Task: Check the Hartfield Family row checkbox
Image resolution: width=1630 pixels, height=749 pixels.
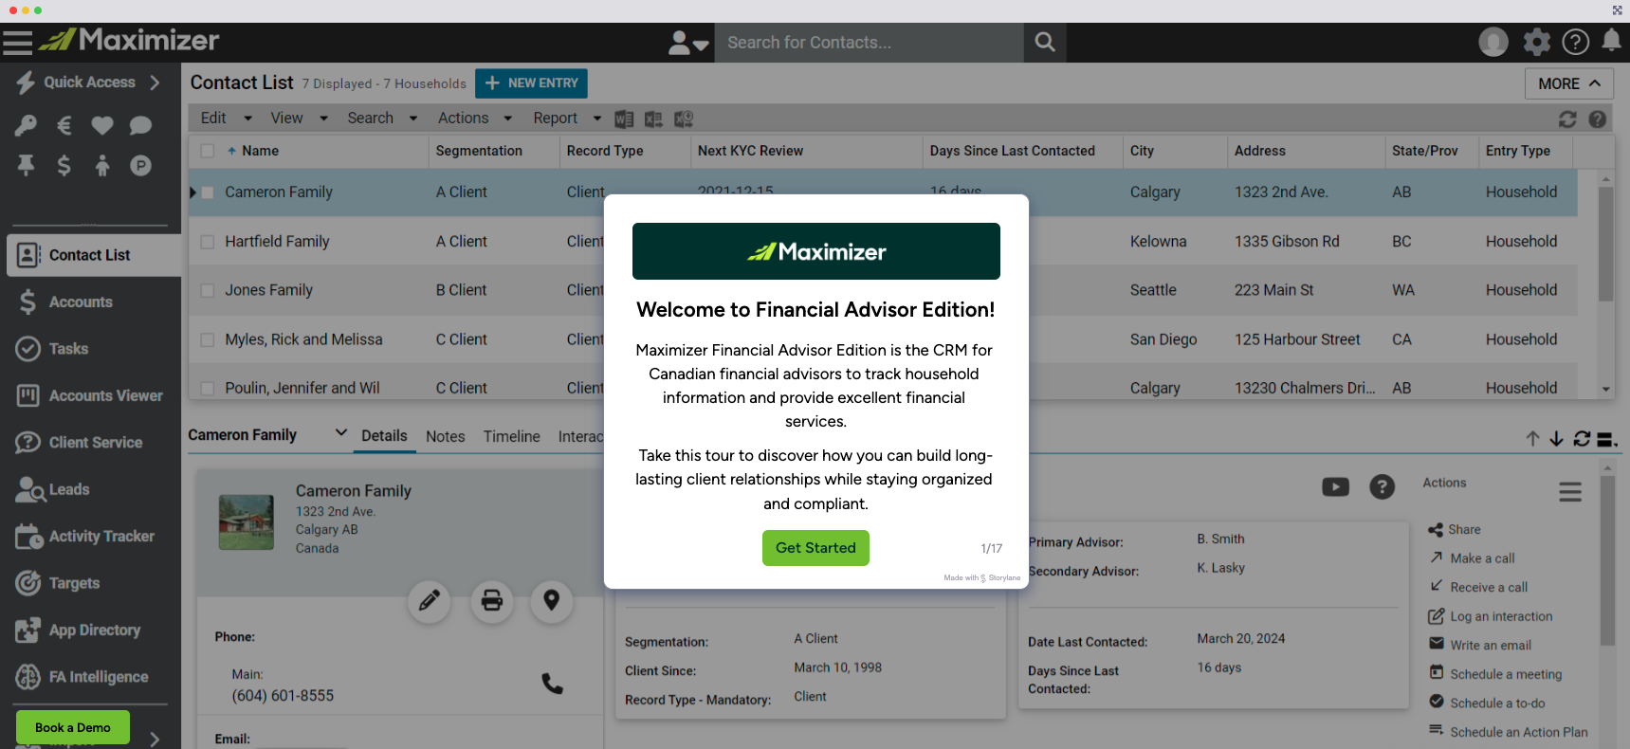Action: 208,242
